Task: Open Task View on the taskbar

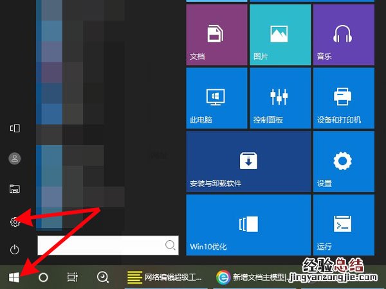Action: [x=72, y=277]
